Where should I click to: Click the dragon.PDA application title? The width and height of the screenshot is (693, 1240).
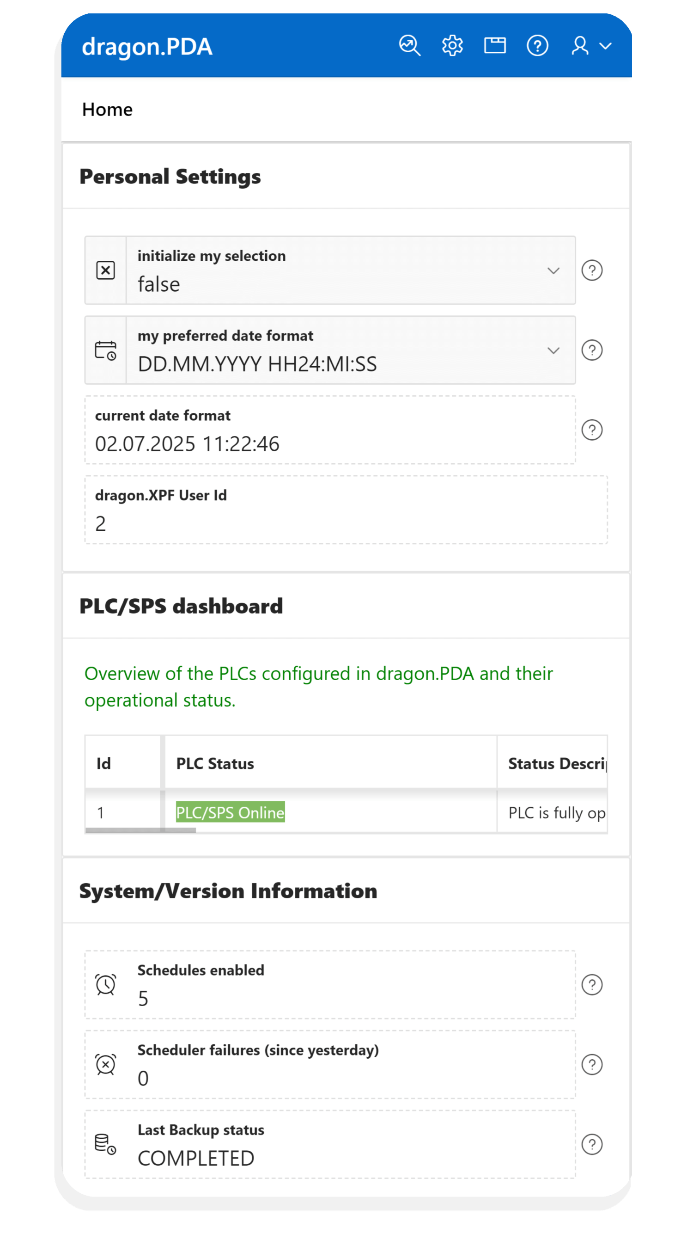click(147, 47)
